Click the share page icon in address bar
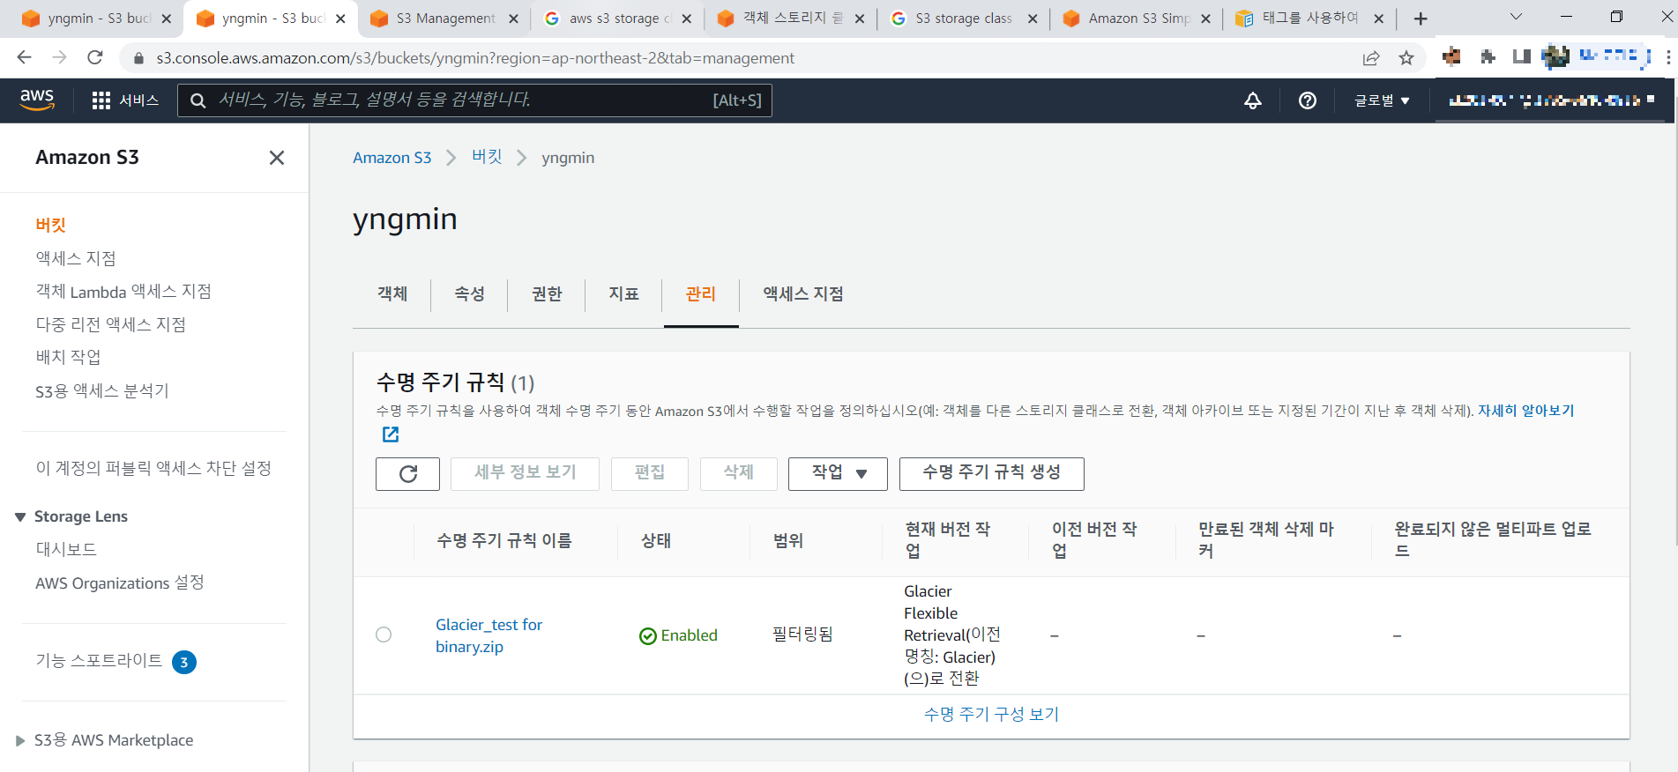This screenshot has height=772, width=1678. point(1371,58)
